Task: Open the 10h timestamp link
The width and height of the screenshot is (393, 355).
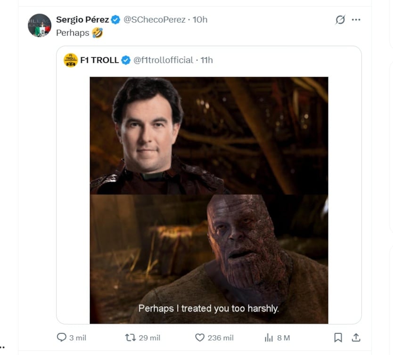Action: click(x=200, y=19)
